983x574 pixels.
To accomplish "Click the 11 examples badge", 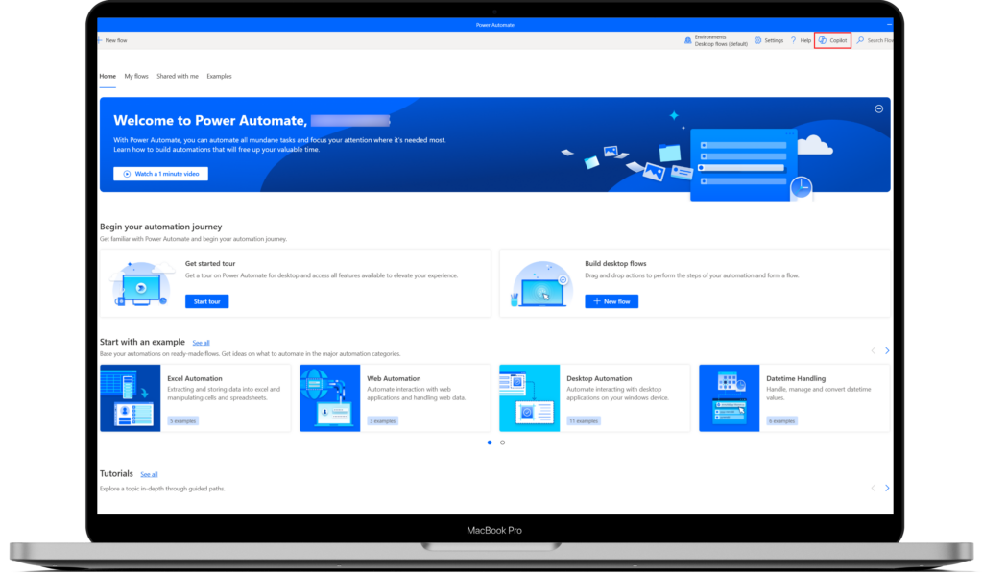I will 584,421.
